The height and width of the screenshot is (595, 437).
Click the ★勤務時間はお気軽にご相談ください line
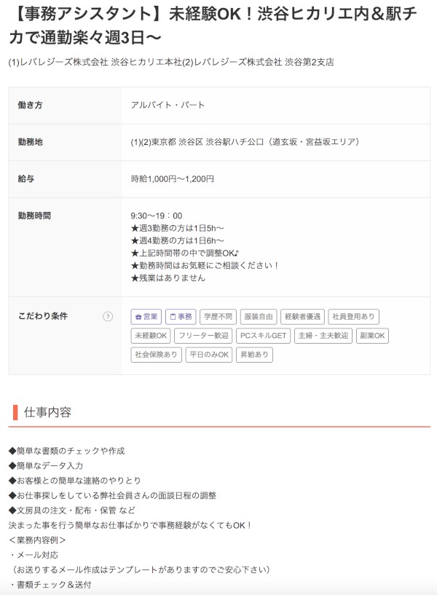point(205,266)
